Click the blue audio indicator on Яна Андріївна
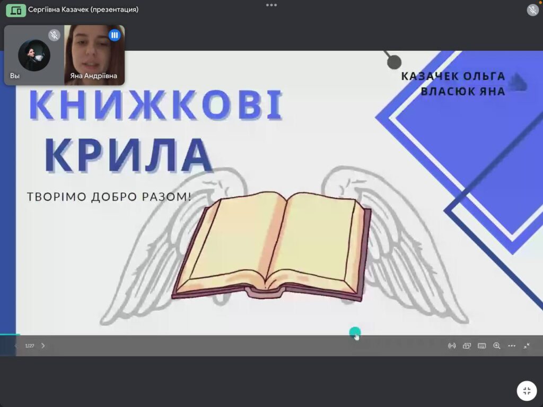This screenshot has width=543, height=407. 115,36
